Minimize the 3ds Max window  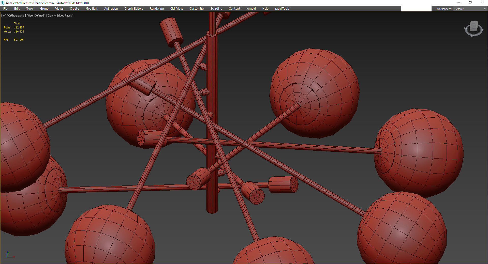459,3
